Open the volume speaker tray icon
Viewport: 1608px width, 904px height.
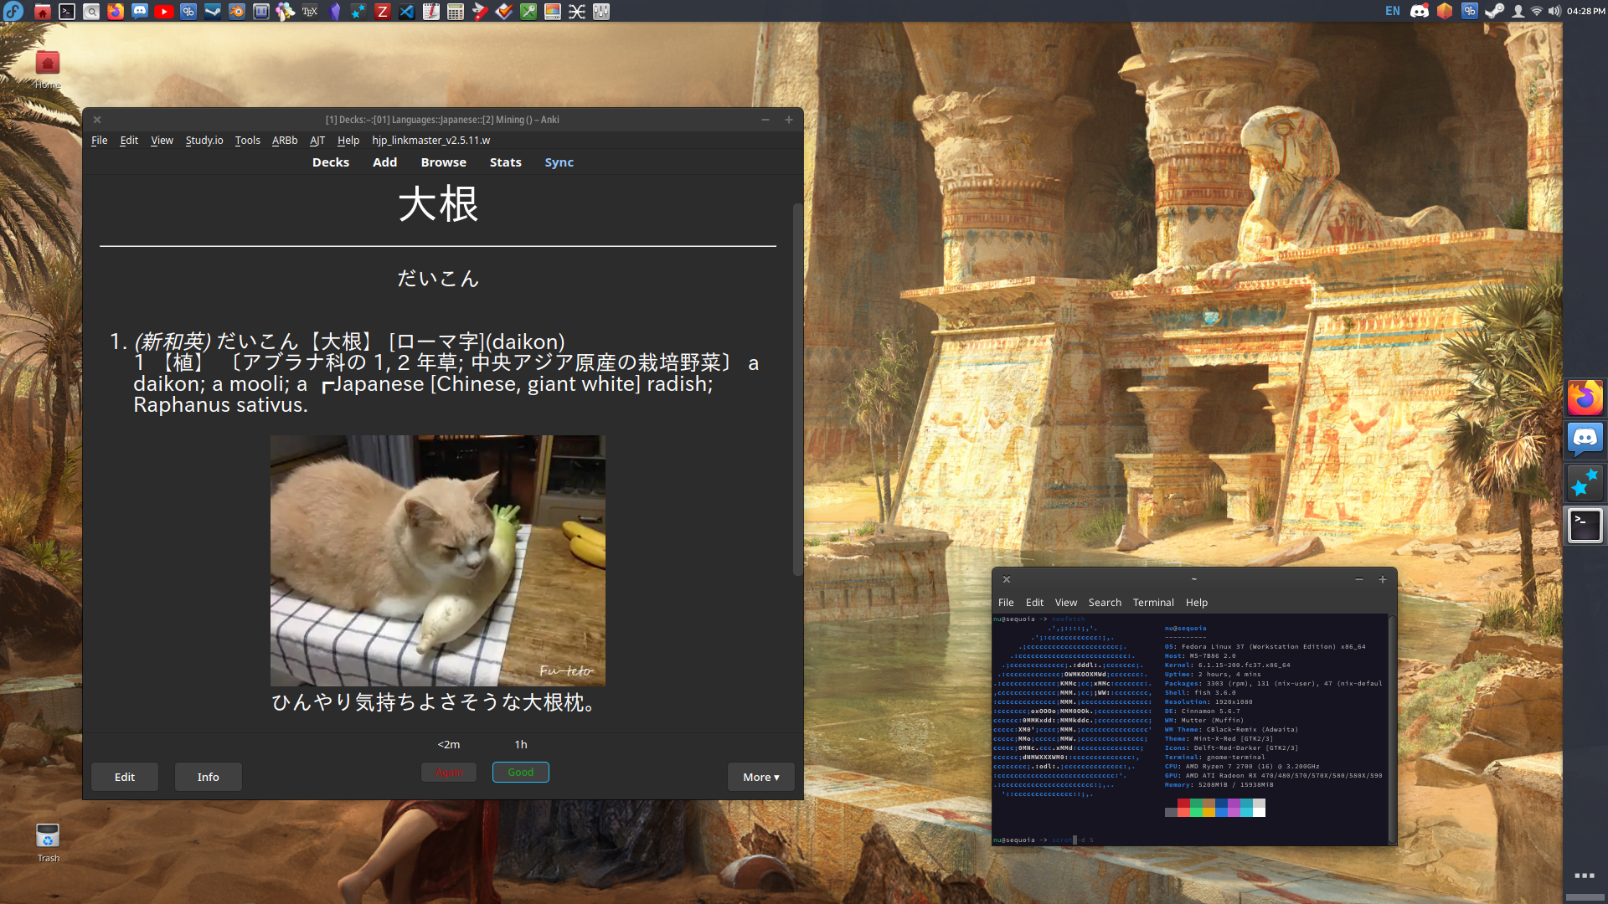click(x=1554, y=11)
